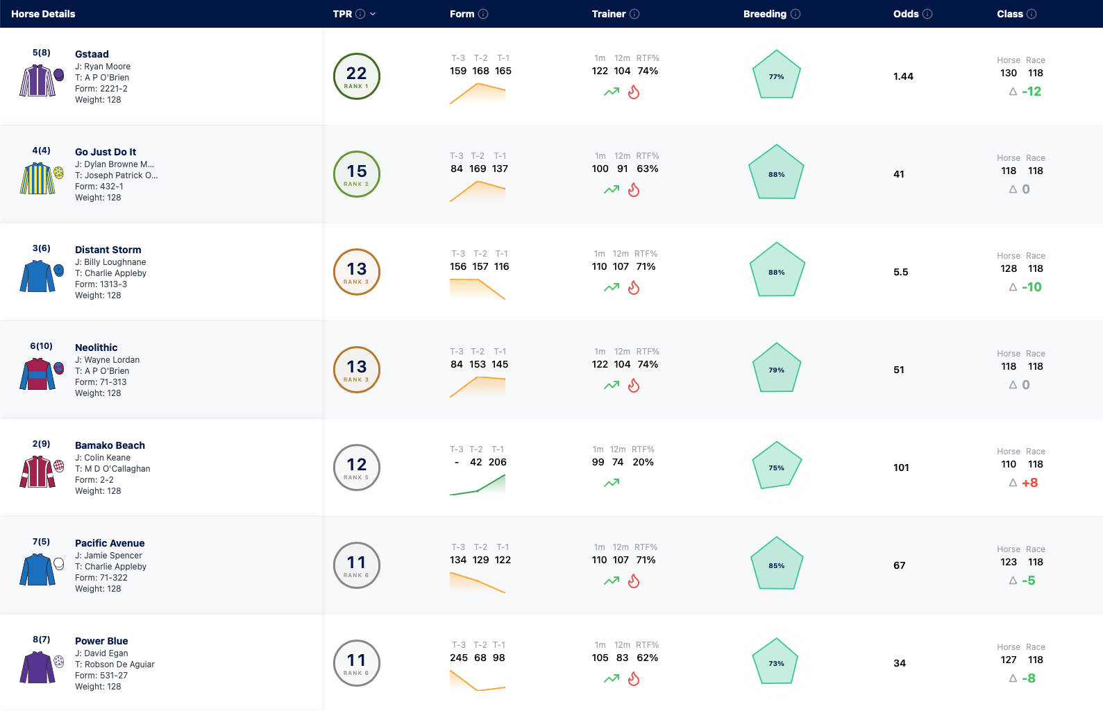Click green trend arrow in Bamako Beach row
The image size is (1103, 711).
[612, 483]
